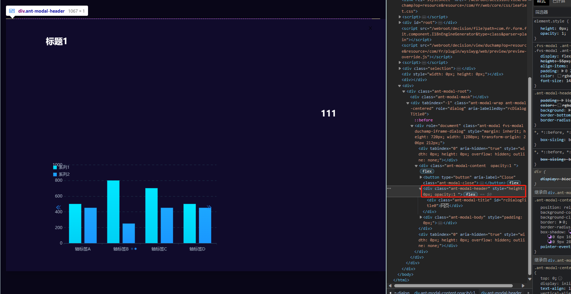
Task: Click flex badge under ant-modal-content node
Action: 427,172
